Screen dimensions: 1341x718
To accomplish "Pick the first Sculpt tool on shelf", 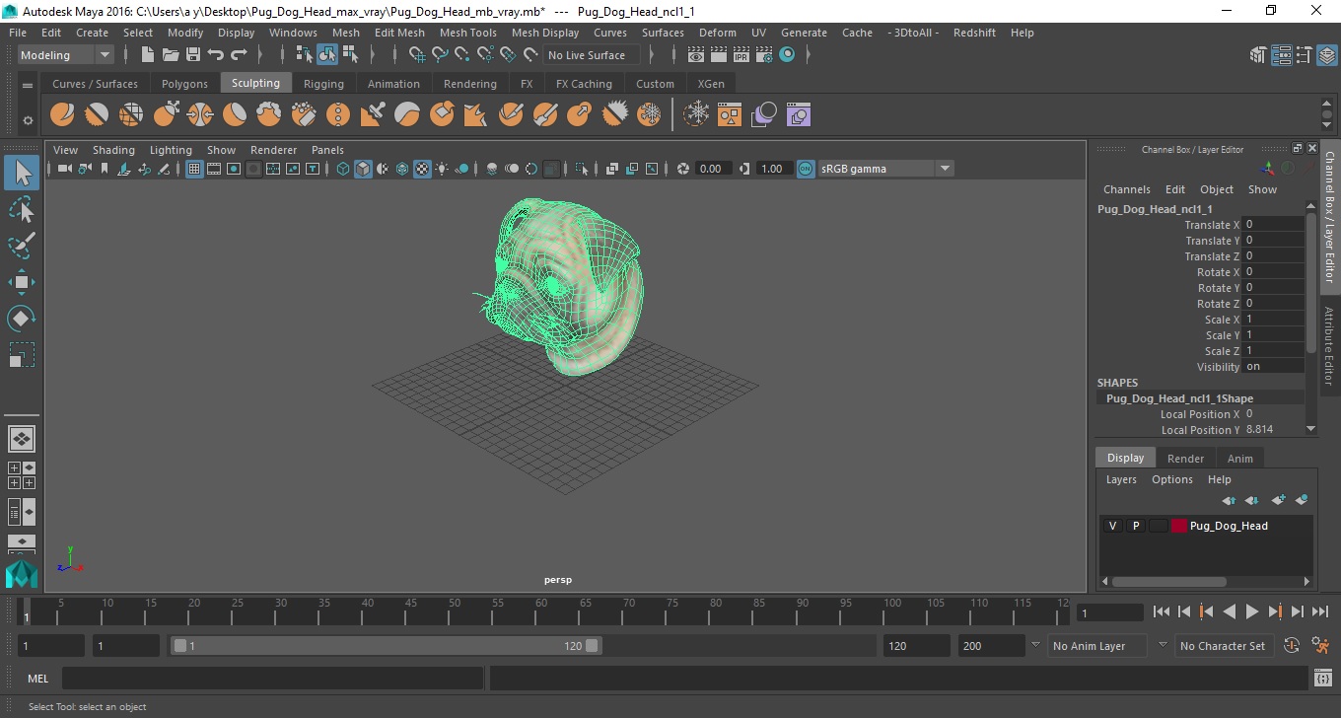I will pyautogui.click(x=62, y=115).
